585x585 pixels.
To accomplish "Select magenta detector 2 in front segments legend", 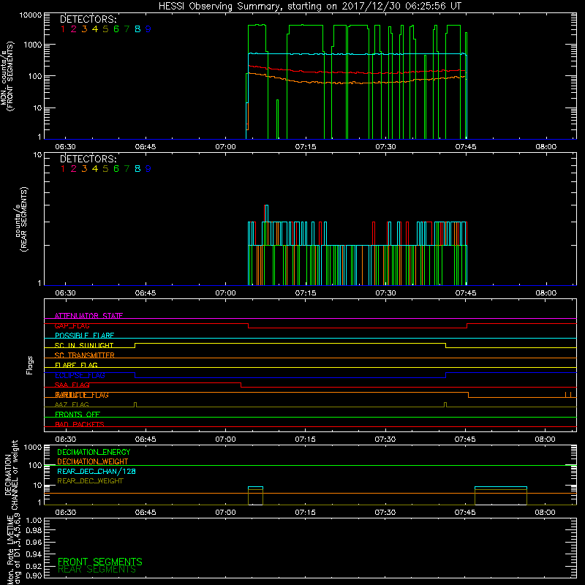I will coord(74,29).
